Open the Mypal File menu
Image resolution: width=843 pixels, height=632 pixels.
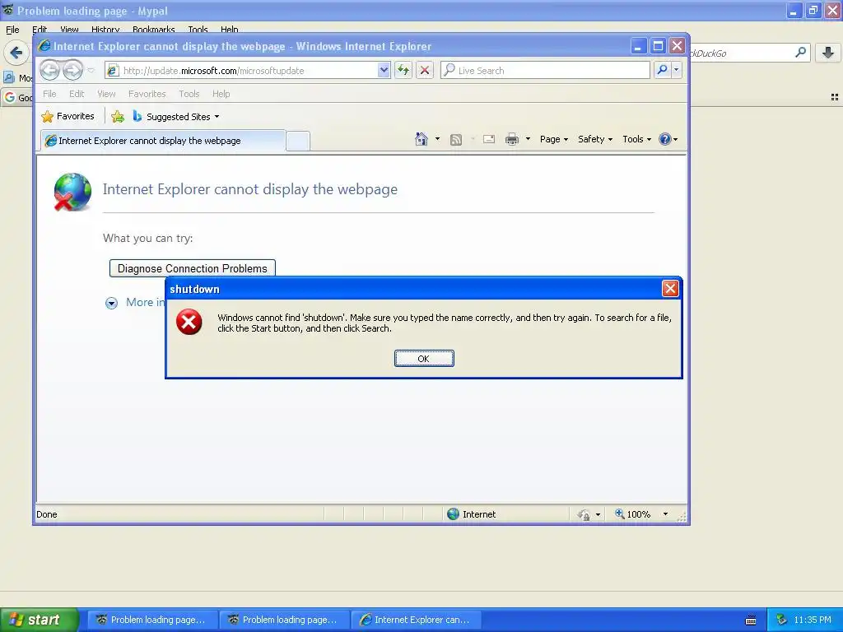tap(12, 29)
